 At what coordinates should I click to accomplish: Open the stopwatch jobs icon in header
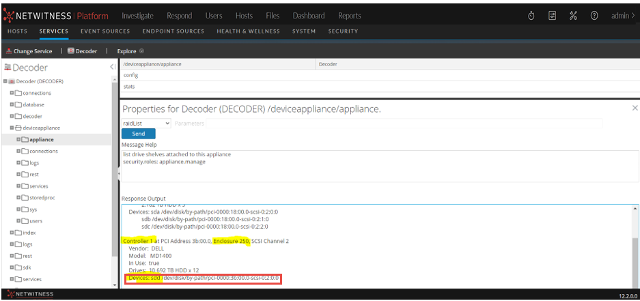[x=531, y=16]
